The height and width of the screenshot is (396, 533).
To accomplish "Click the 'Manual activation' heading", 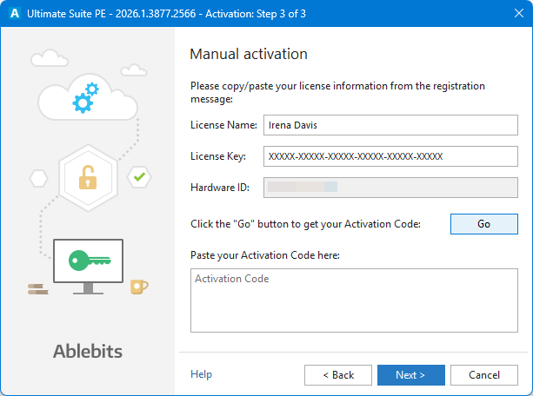I will pyautogui.click(x=249, y=54).
